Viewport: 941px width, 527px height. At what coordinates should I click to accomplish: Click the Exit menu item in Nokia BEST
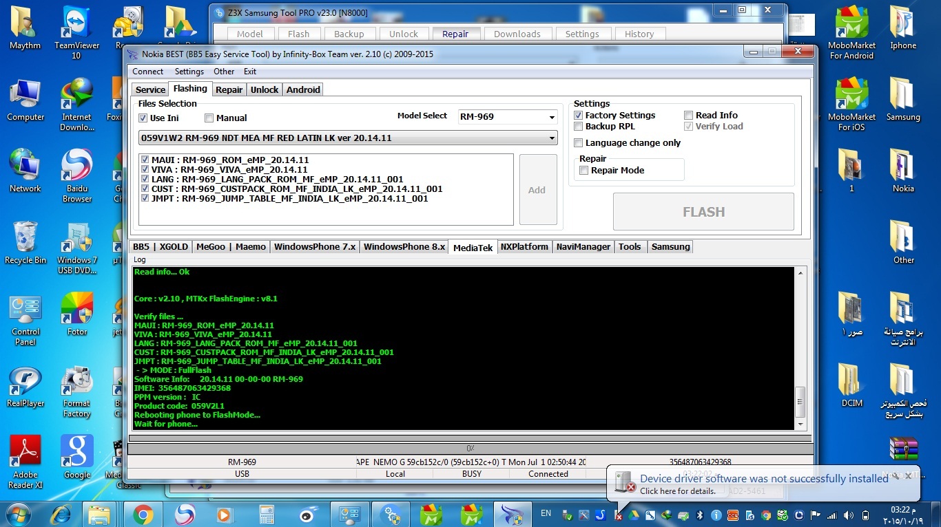point(250,72)
